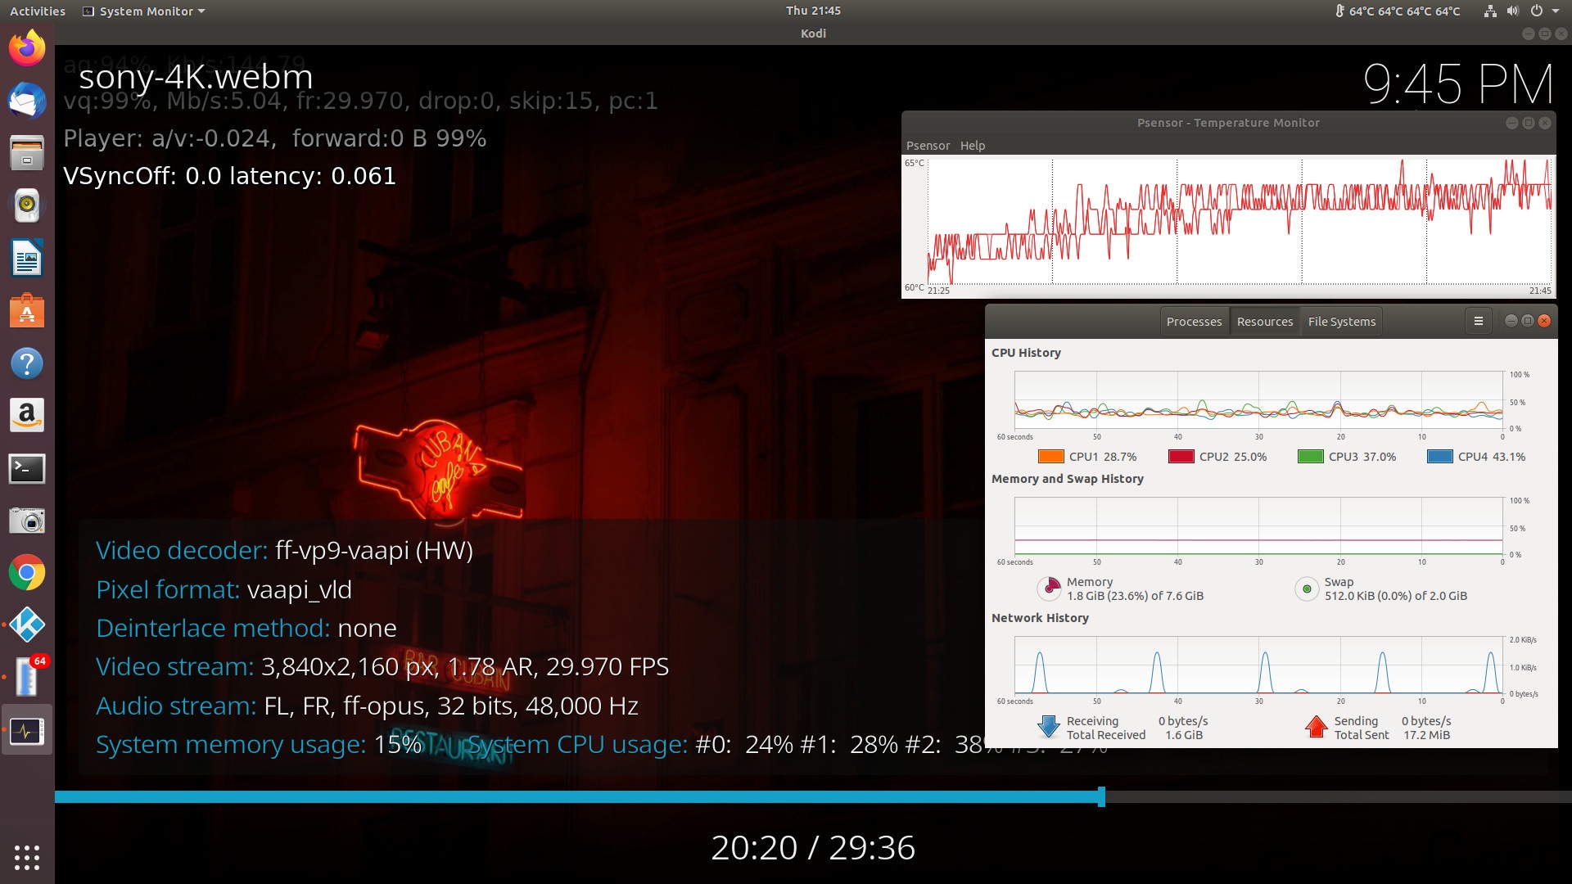The height and width of the screenshot is (884, 1572).
Task: Click the temperature indicator in top bar
Action: point(1398,11)
